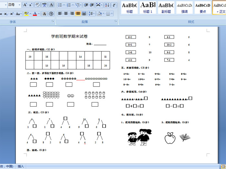Center the paragraph text
Screen dimensions: 226x169
click(x=66, y=14)
